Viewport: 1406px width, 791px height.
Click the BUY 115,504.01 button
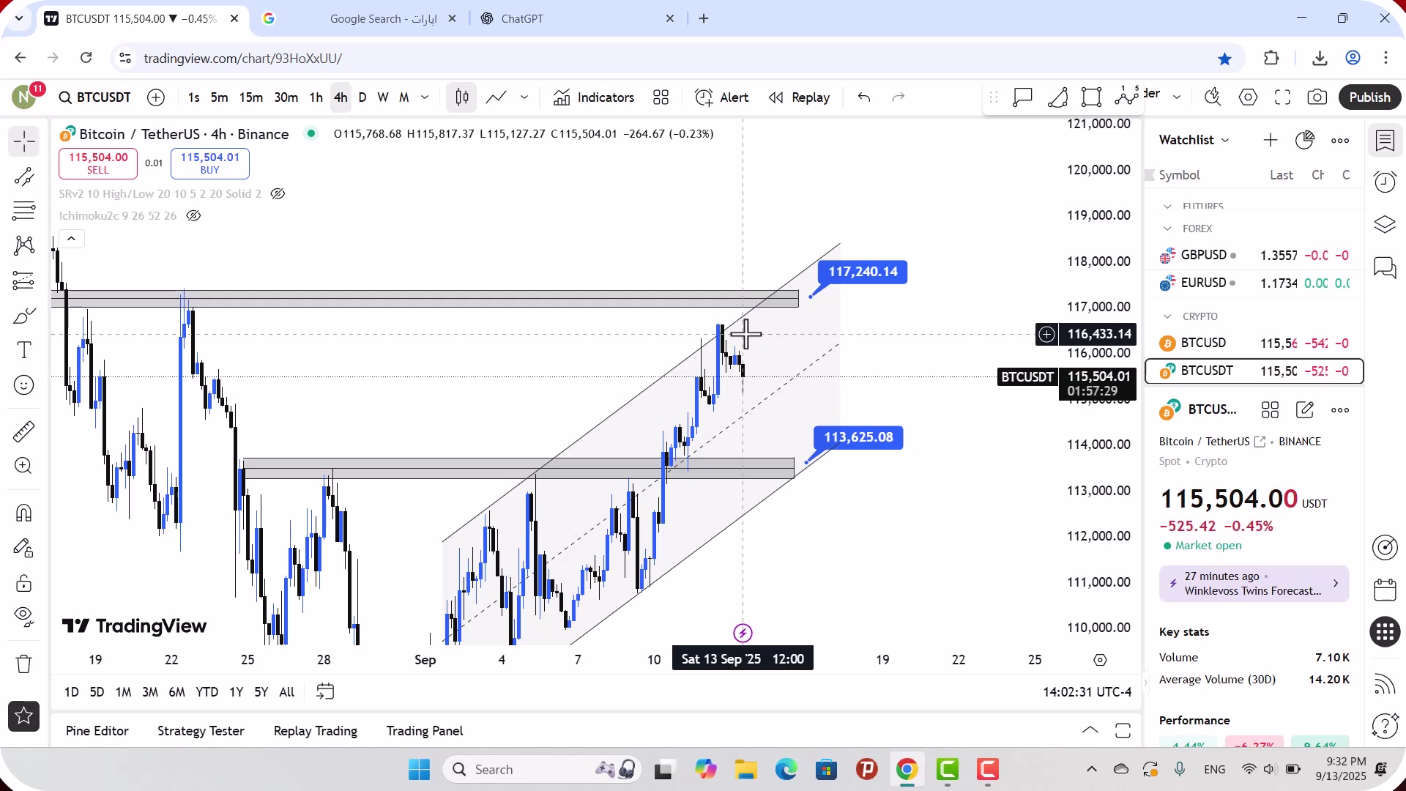click(x=210, y=163)
